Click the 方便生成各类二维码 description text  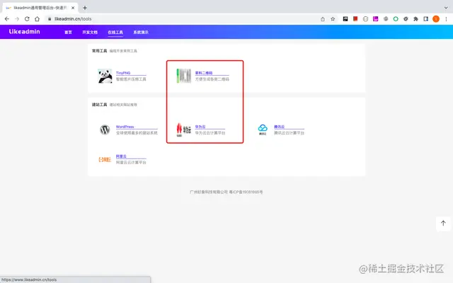[212, 79]
